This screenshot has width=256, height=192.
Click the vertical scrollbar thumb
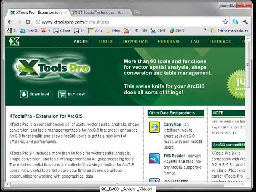click(248, 64)
